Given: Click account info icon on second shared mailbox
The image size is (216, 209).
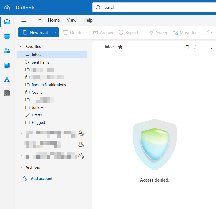Looking at the screenshot, I should click(x=81, y=145).
